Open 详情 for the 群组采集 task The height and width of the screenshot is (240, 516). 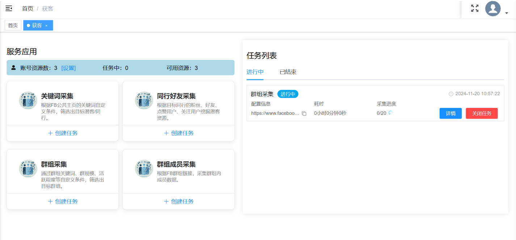450,113
